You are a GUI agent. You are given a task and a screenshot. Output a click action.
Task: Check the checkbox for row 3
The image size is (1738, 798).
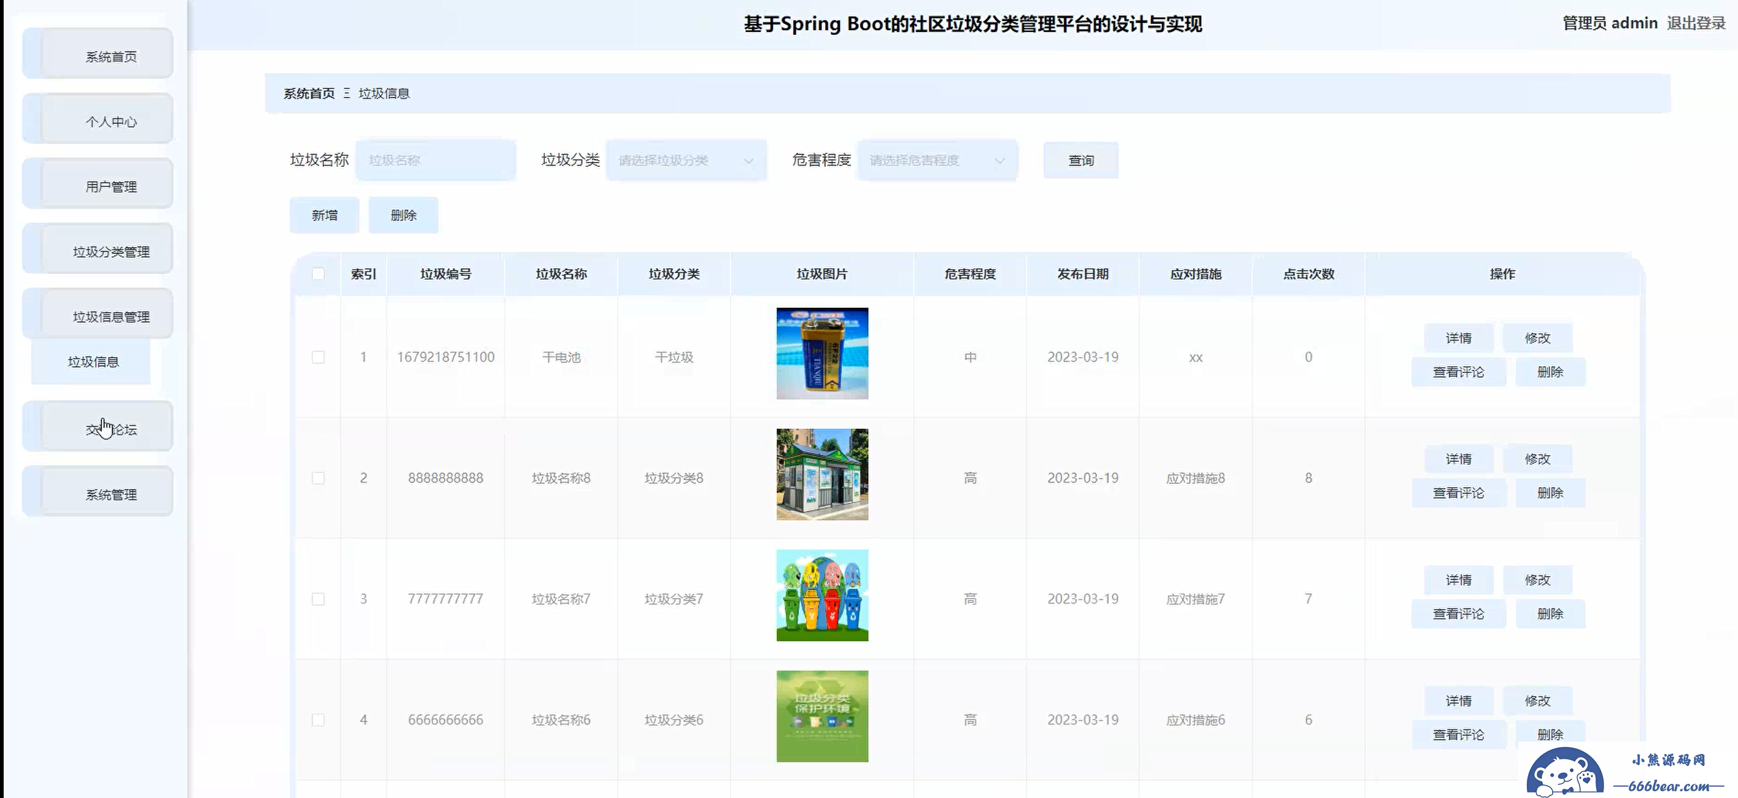click(318, 599)
